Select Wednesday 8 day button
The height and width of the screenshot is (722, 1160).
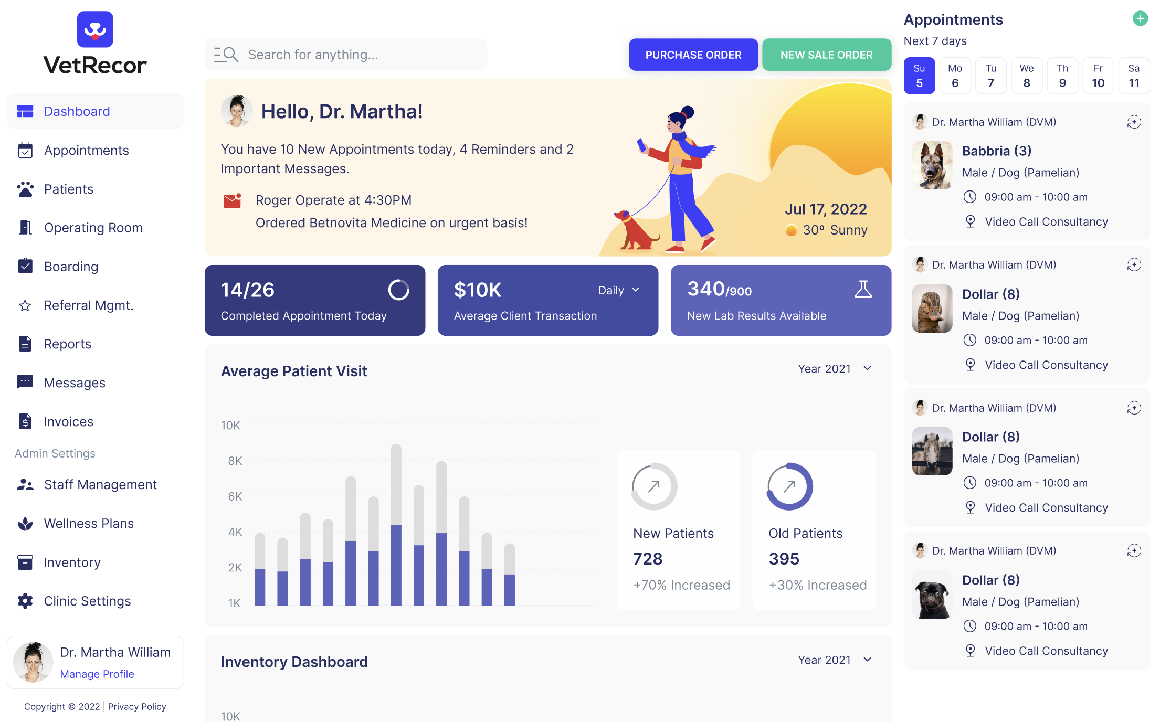[x=1026, y=76]
